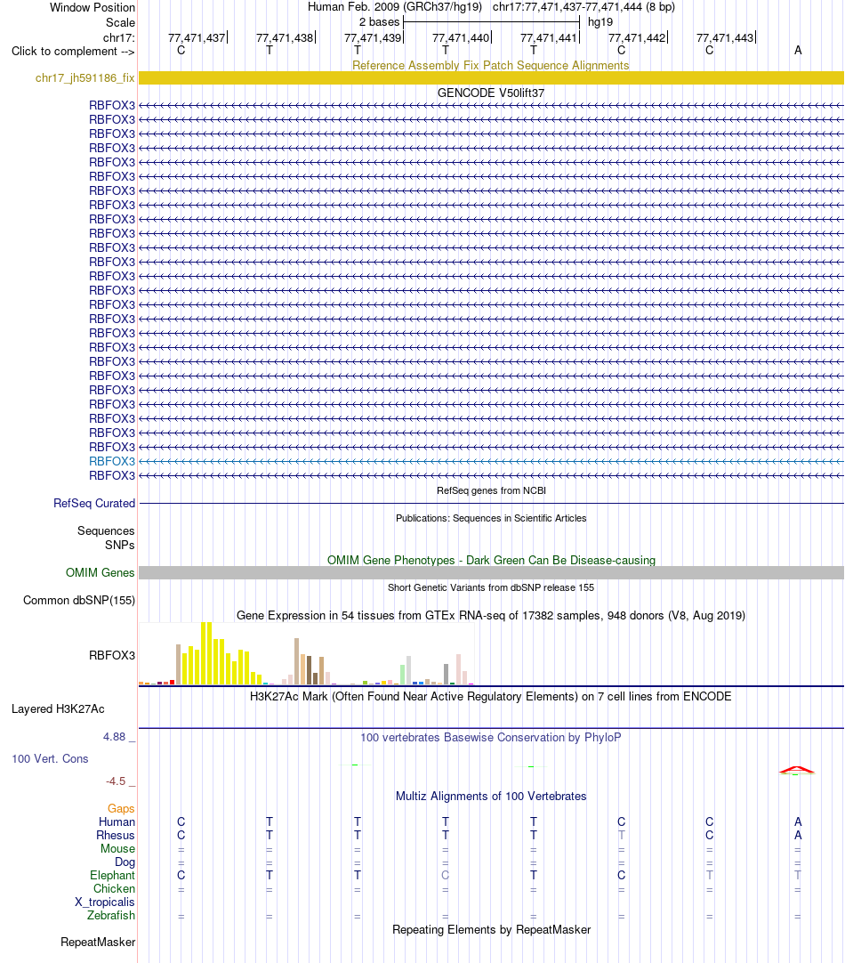Screen dimensions: 845x963
Task: Click the 'Human Feb. 2009 (GRCh37/hg19)' title
Action: click(395, 7)
